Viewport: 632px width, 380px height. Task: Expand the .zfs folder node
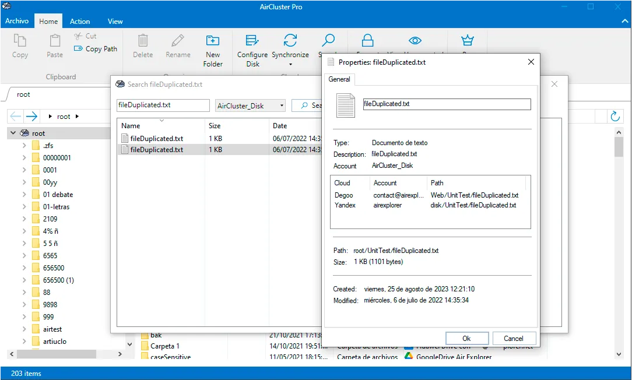click(24, 146)
